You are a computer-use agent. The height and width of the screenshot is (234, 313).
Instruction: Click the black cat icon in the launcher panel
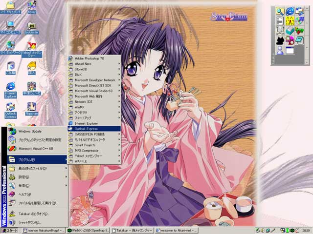tap(280, 40)
